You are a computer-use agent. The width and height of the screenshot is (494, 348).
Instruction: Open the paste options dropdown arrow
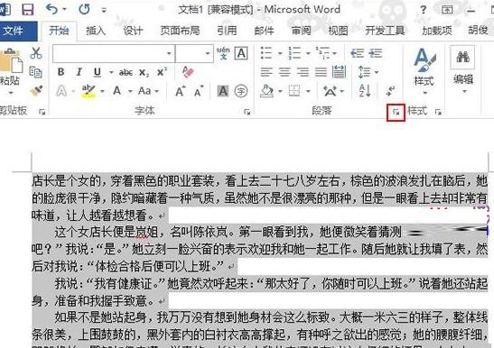click(x=11, y=93)
